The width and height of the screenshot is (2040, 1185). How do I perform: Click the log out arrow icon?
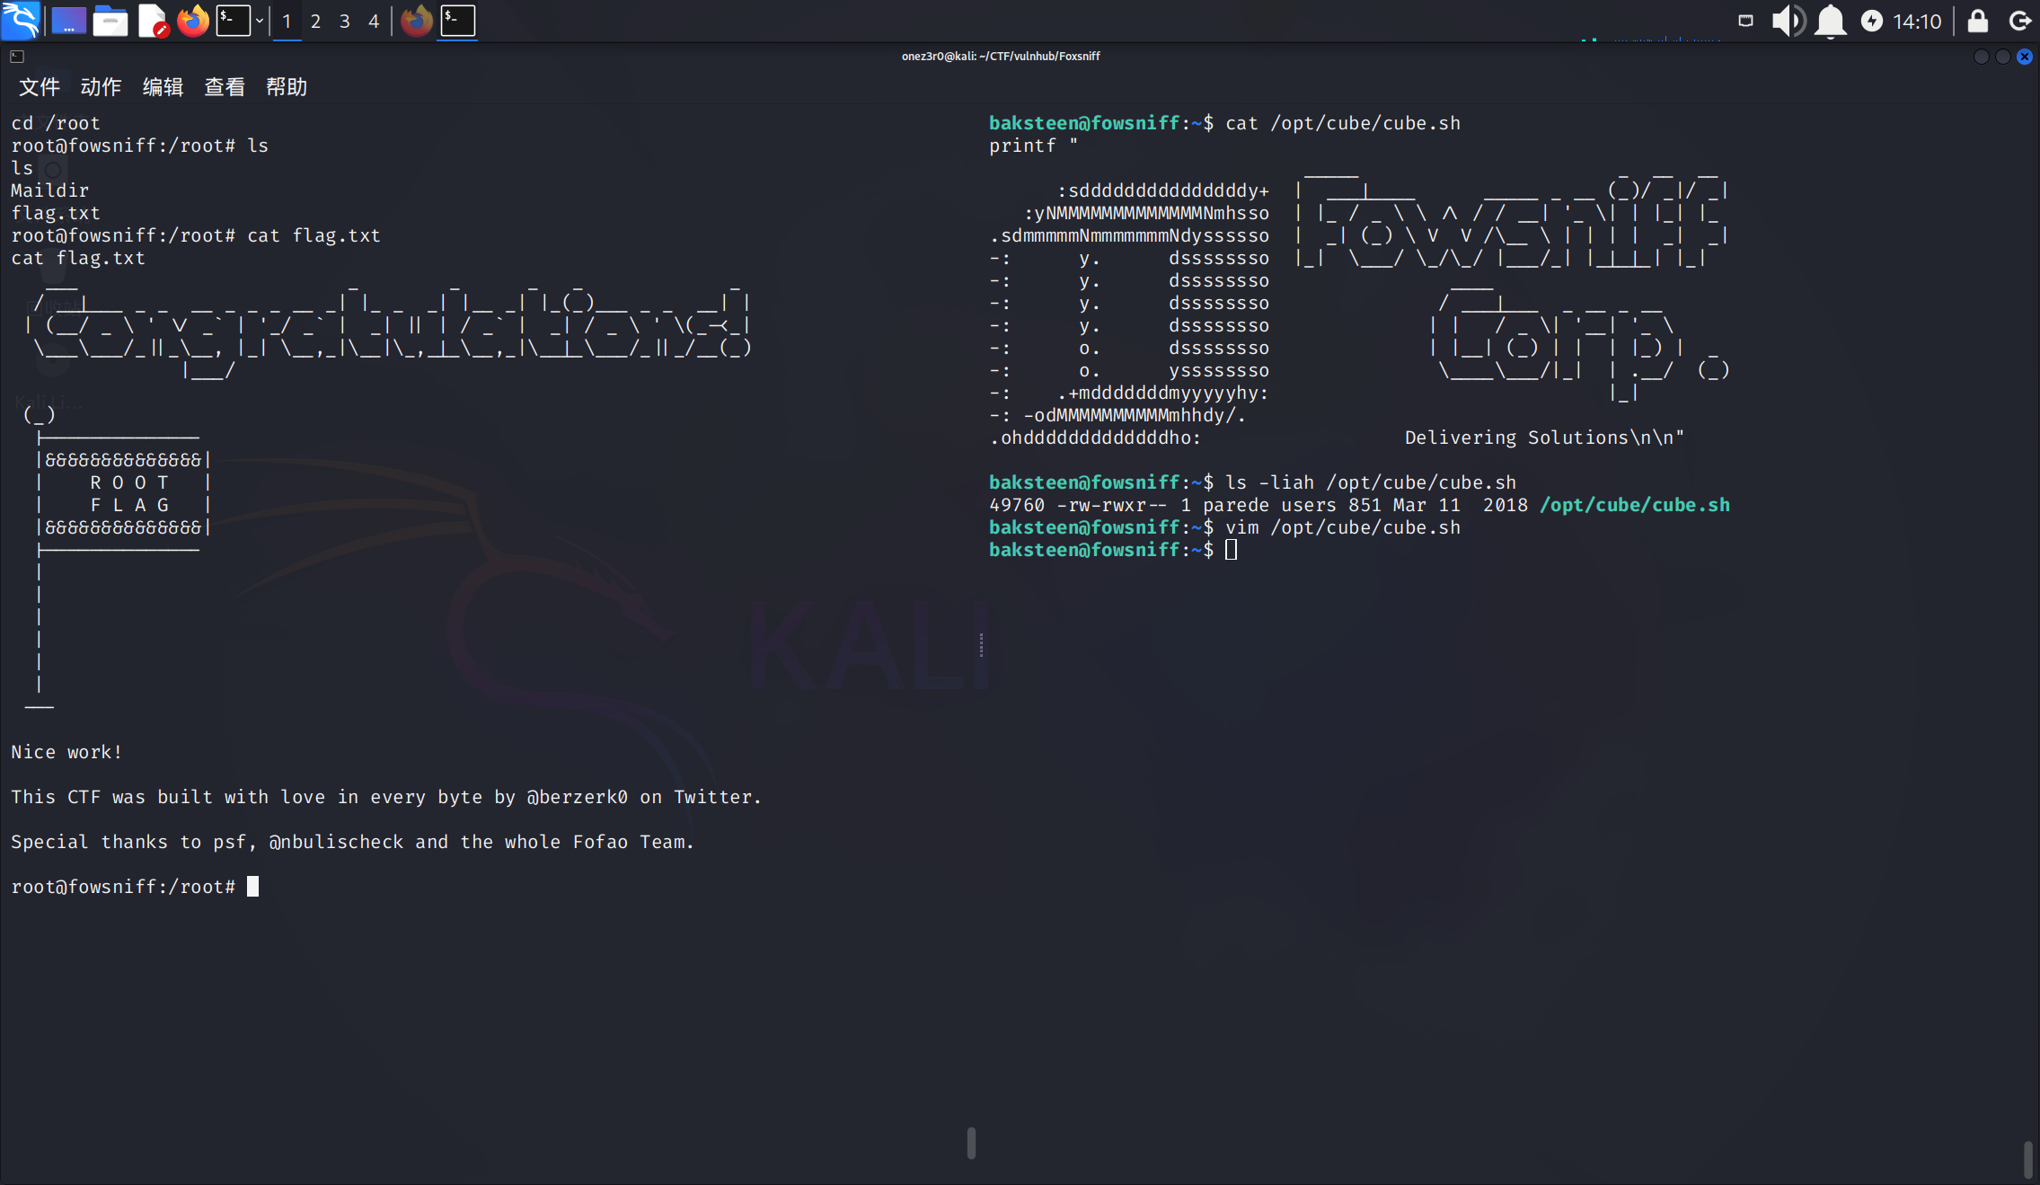pos(2020,21)
